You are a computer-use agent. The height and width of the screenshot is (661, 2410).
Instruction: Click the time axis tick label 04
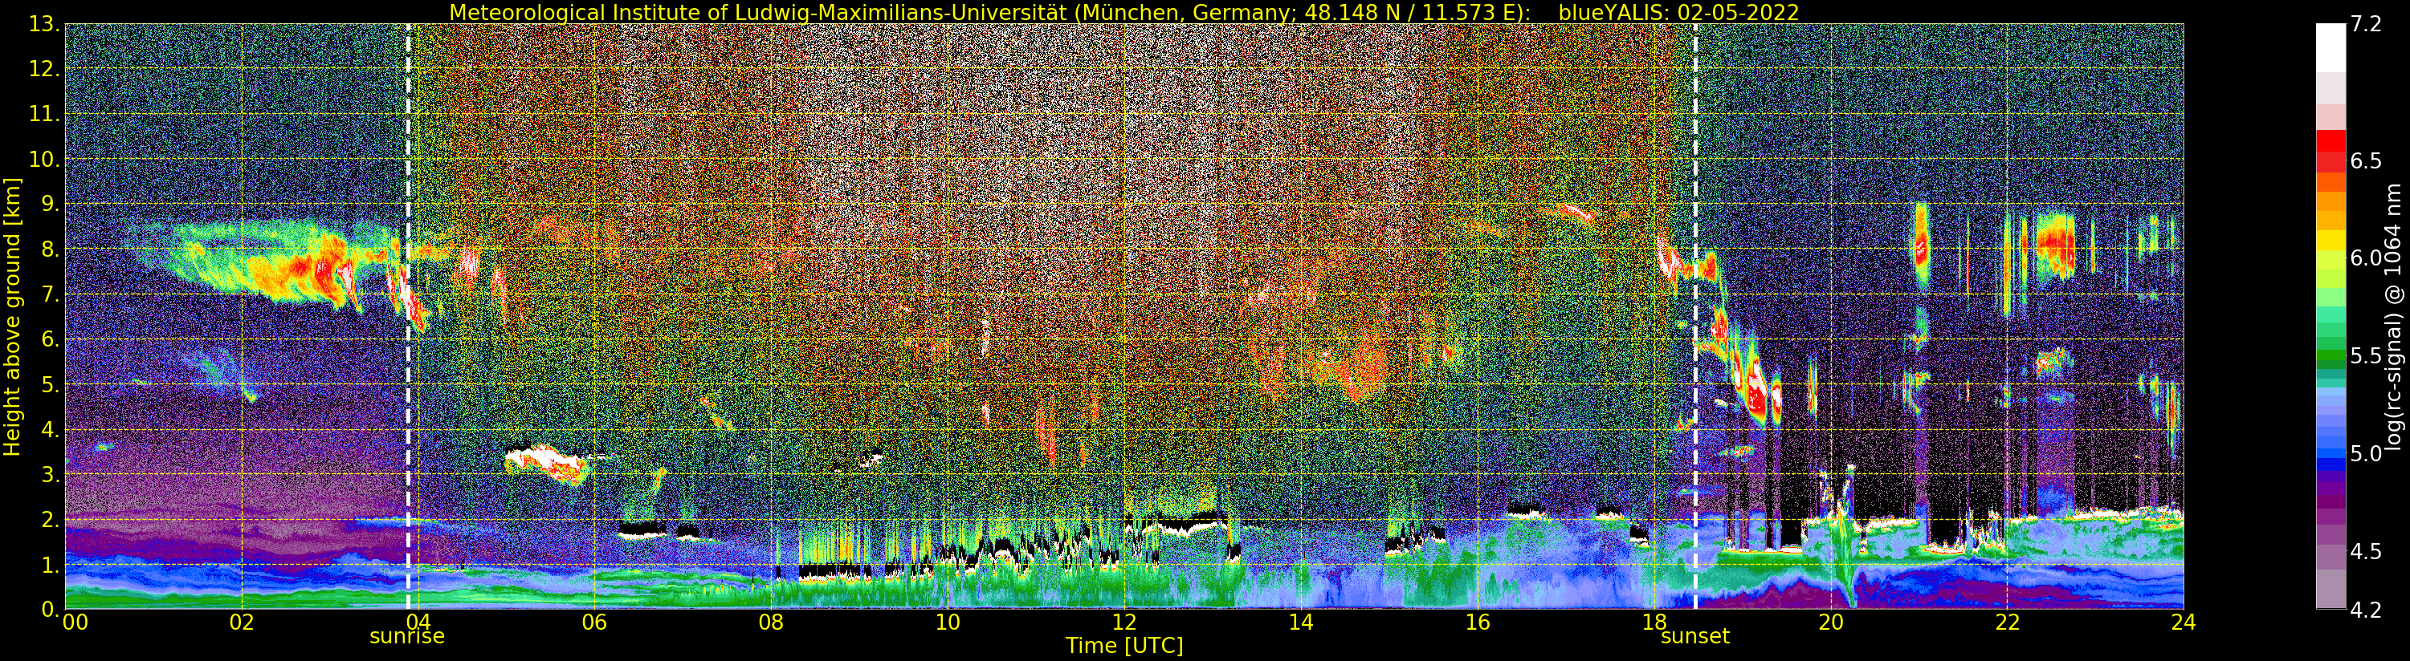coord(418,622)
